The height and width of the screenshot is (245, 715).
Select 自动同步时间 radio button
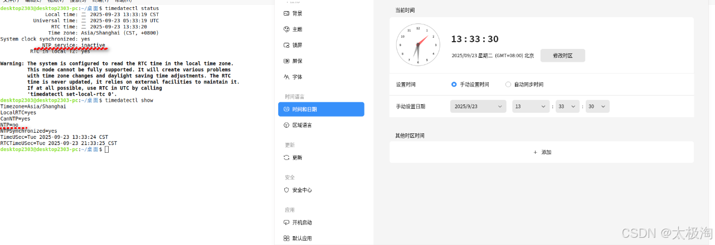508,84
